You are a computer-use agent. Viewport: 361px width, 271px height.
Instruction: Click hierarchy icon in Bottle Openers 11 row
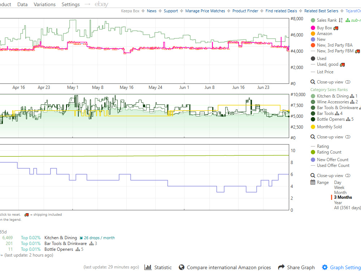(x=78, y=249)
